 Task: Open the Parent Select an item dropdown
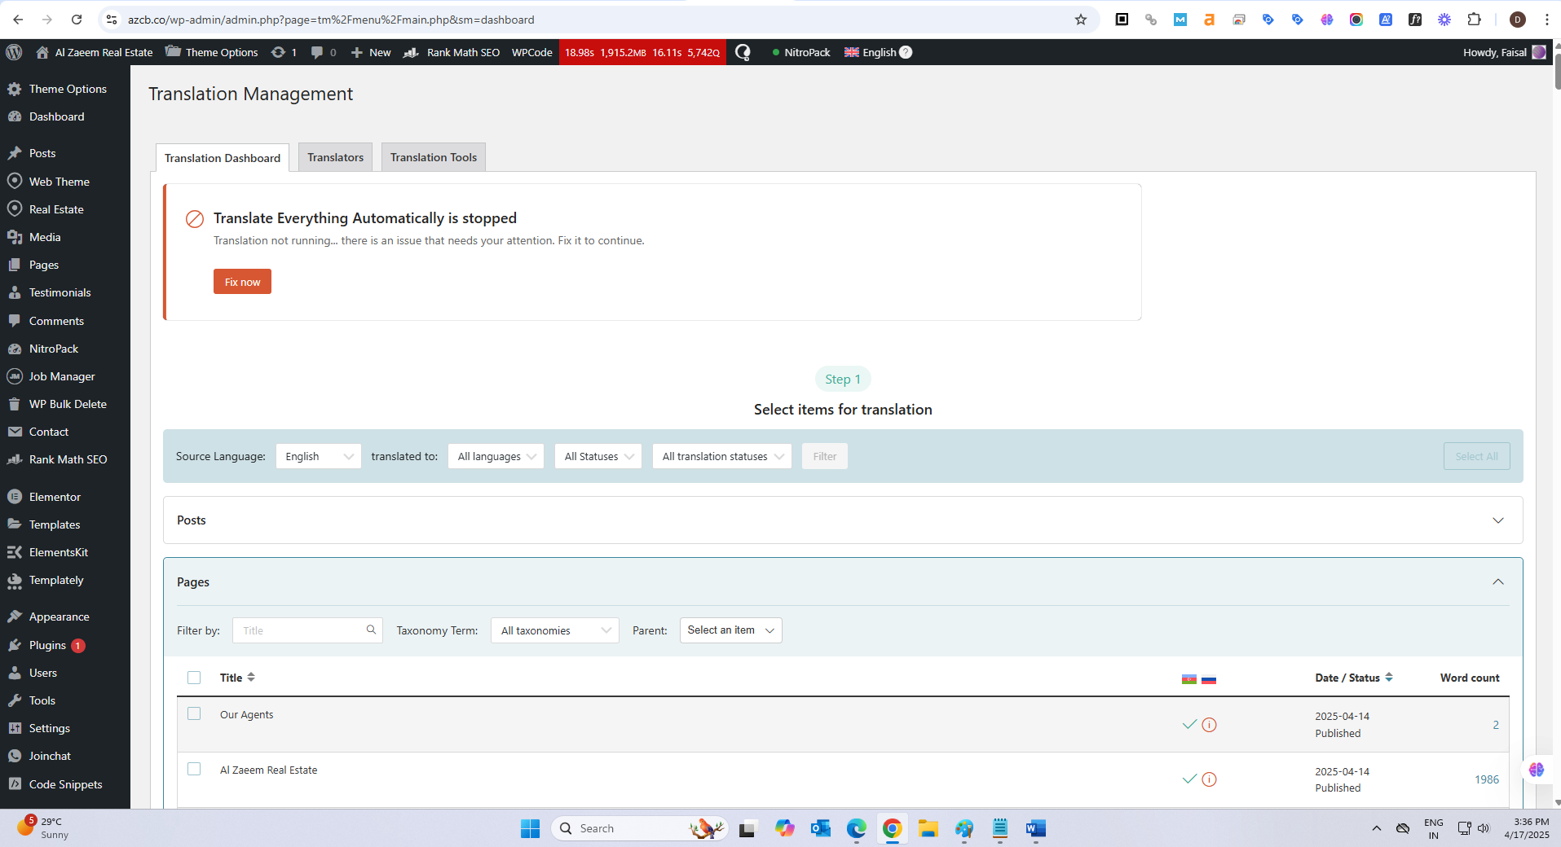[731, 630]
